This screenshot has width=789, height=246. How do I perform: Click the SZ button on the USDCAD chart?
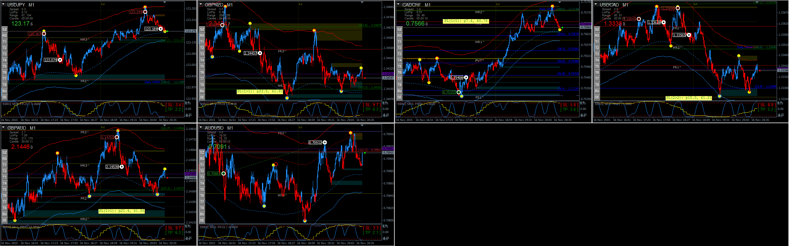point(597,29)
